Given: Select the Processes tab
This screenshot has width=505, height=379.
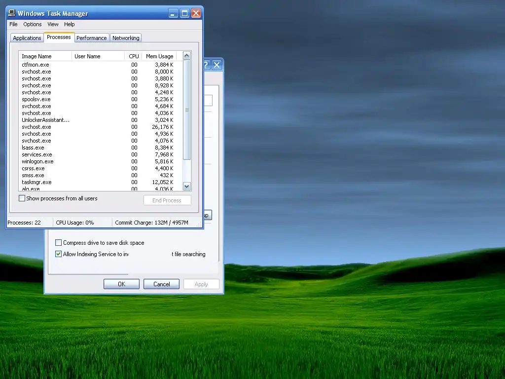Looking at the screenshot, I should pos(59,37).
